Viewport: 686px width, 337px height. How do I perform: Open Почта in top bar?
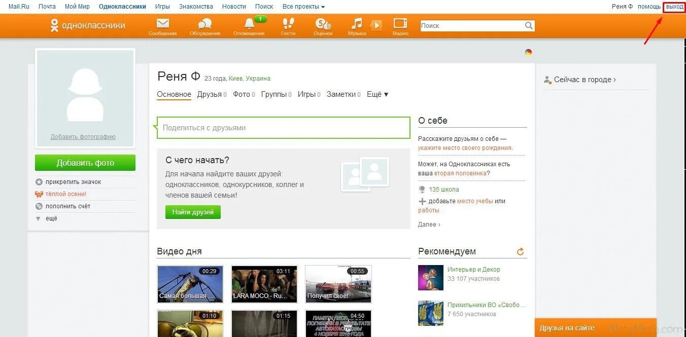[x=47, y=7]
